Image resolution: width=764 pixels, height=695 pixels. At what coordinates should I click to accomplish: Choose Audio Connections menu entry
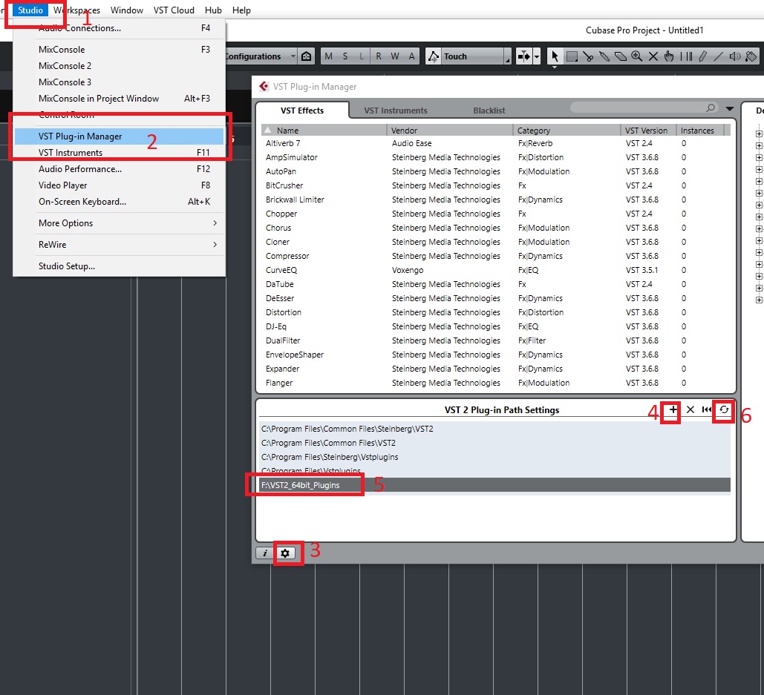click(119, 28)
